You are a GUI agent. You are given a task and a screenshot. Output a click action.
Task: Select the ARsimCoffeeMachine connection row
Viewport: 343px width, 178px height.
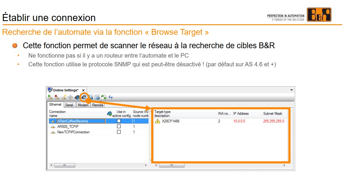(99, 121)
